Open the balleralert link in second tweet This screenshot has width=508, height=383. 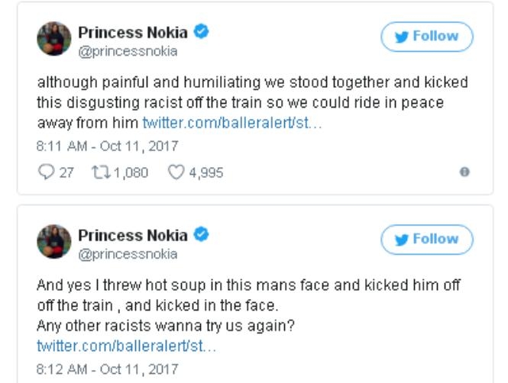pos(127,346)
